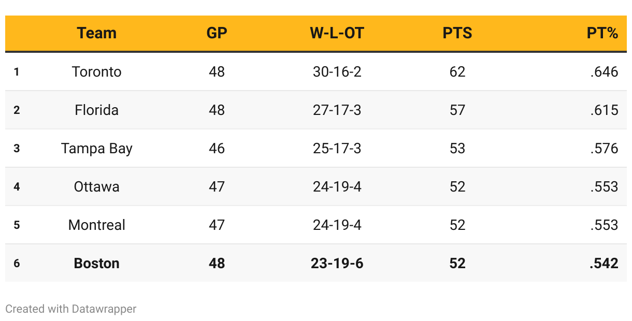The width and height of the screenshot is (632, 321).
Task: Click the PTS column header
Action: coord(457,33)
